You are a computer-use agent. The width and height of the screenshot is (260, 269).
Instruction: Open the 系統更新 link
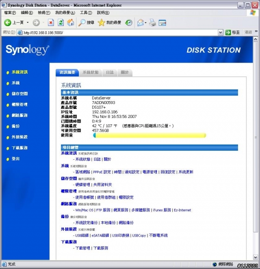point(186,172)
